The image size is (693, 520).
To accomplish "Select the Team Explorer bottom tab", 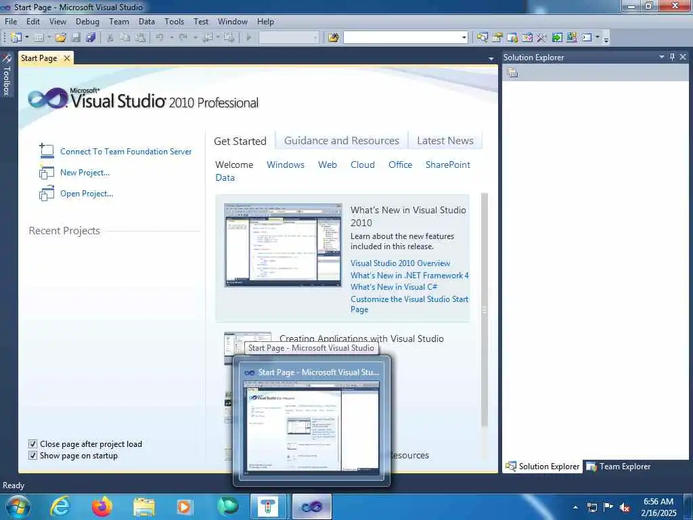I will 619,467.
